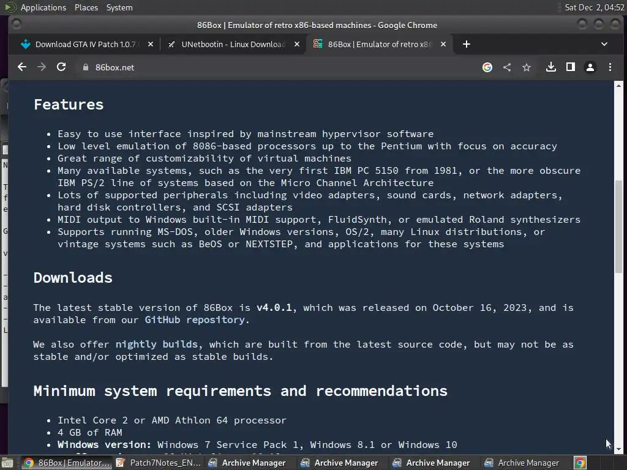The width and height of the screenshot is (627, 470).
Task: Switch to Download GTA IV Patch tab
Action: (x=87, y=44)
